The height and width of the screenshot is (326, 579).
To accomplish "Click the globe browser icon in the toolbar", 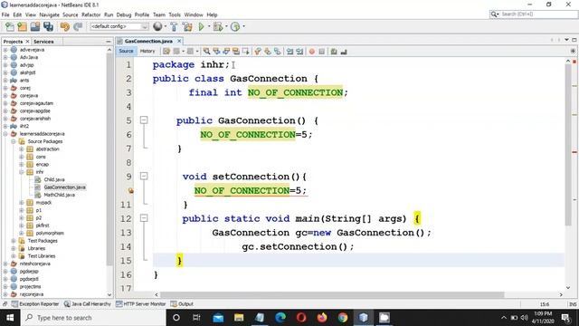I will 157,26.
